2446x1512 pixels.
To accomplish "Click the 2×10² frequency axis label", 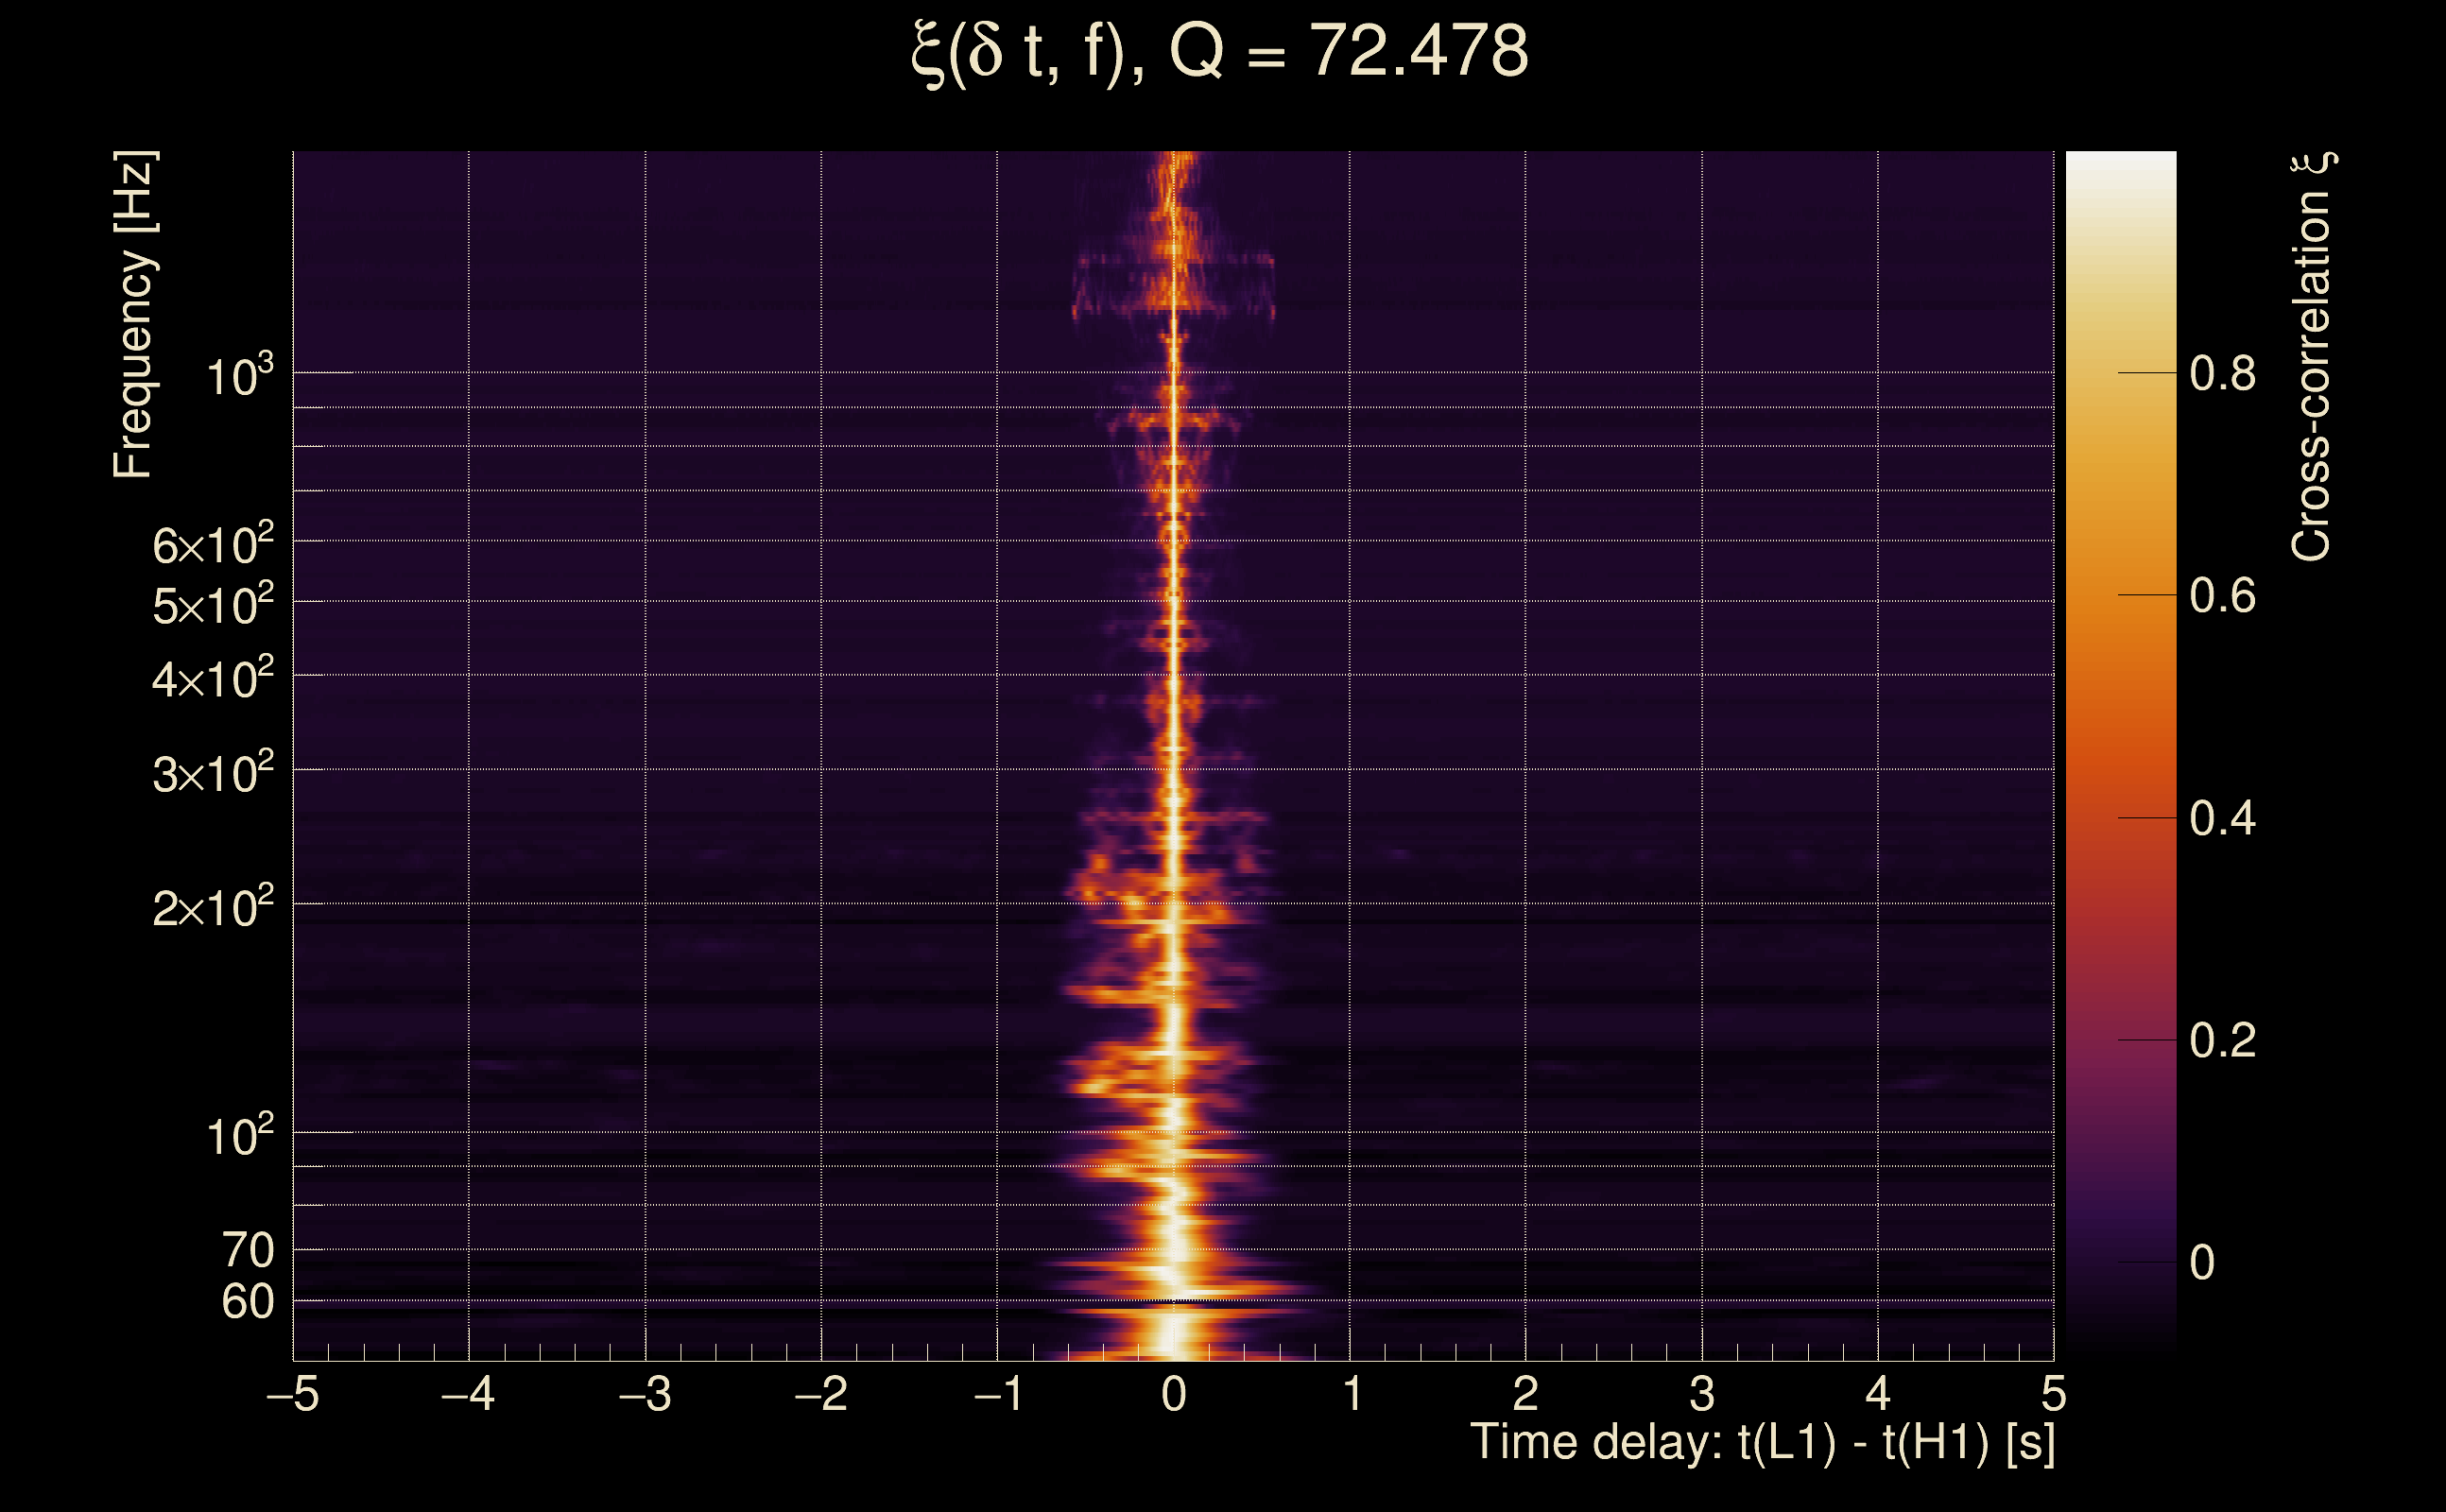I will click(x=213, y=908).
